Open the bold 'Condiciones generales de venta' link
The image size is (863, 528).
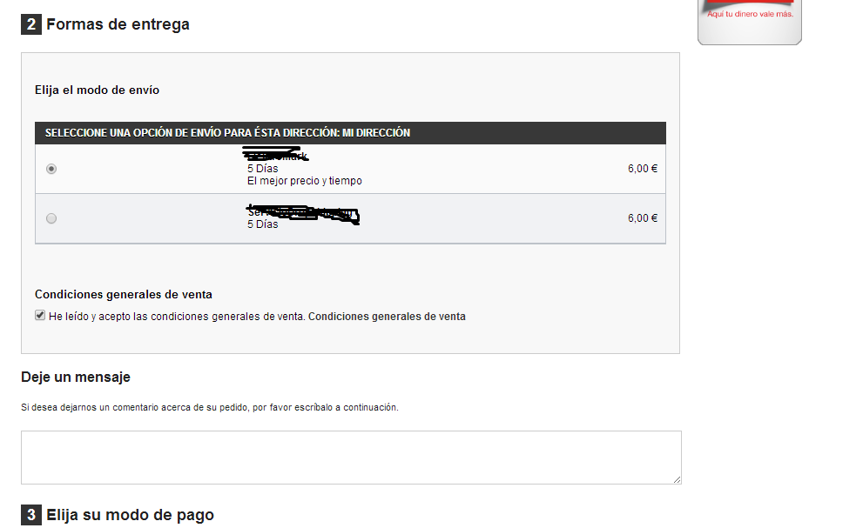387,317
